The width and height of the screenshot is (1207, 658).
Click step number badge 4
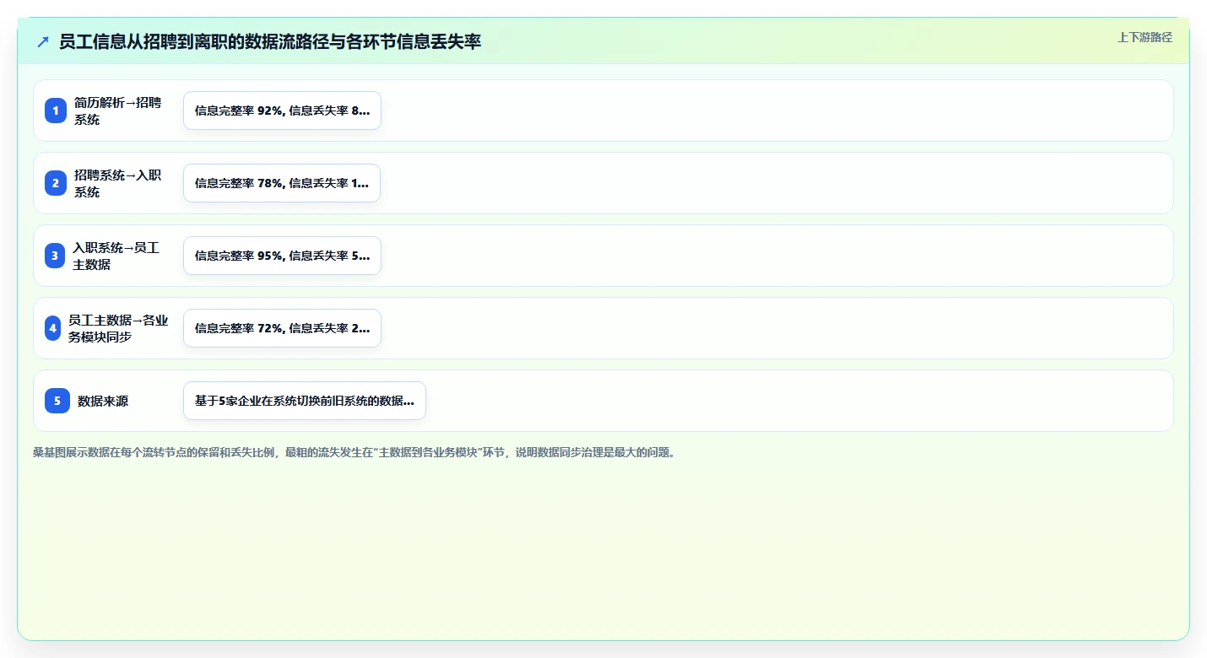point(53,328)
